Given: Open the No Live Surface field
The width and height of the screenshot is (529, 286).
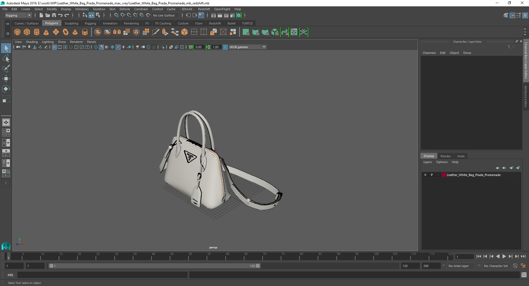Looking at the screenshot, I should 165,15.
